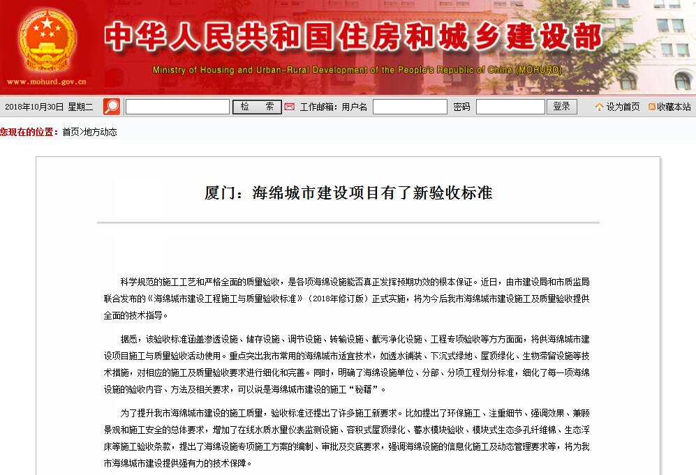Click the 中华人民共和国住房和城乡建设部 banner title
This screenshot has height=475, width=696.
click(x=353, y=36)
